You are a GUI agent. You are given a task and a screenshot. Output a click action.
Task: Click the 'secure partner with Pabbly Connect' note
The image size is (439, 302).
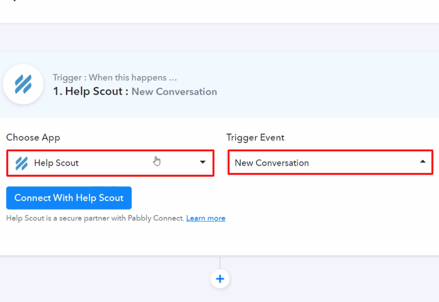pyautogui.click(x=95, y=218)
